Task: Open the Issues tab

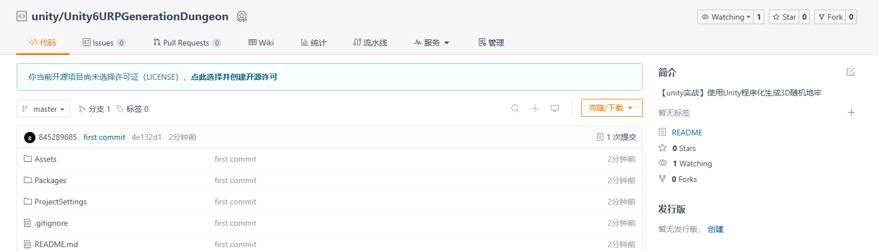Action: coord(104,43)
